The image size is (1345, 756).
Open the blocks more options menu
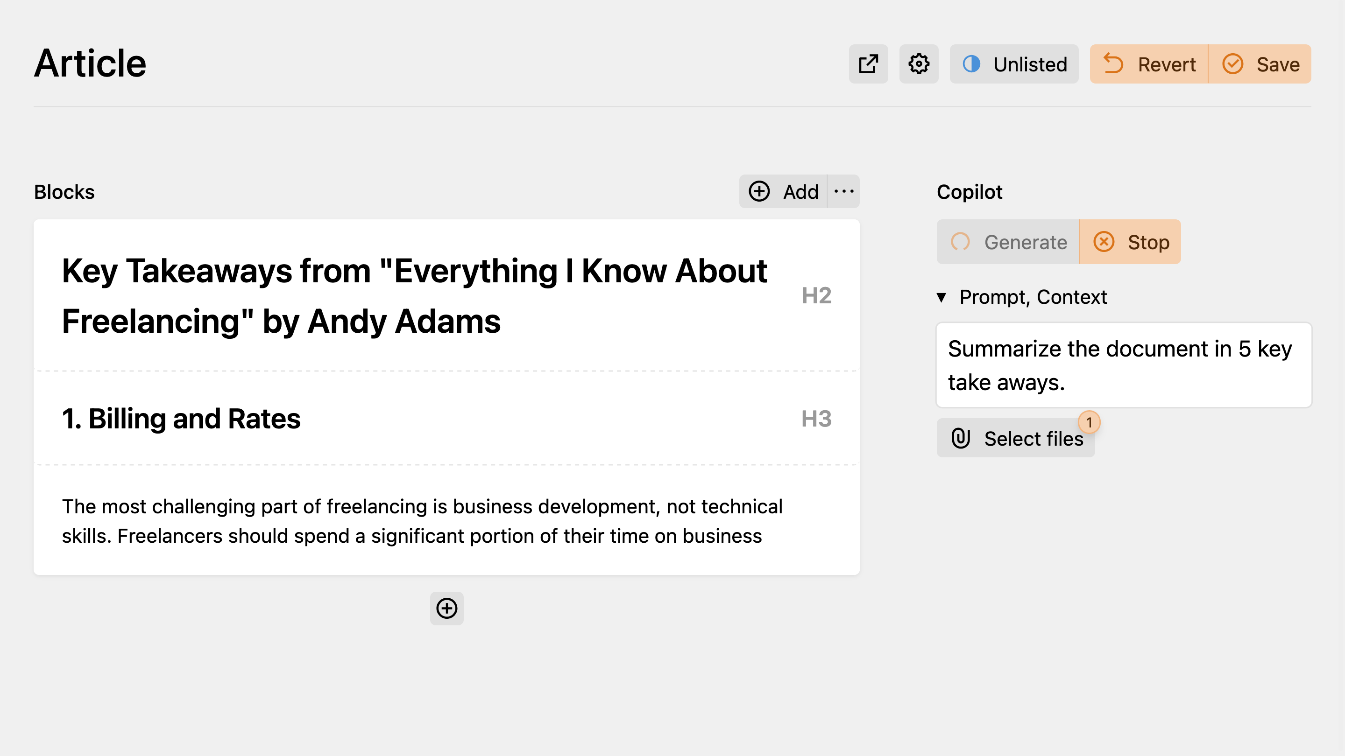coord(844,191)
